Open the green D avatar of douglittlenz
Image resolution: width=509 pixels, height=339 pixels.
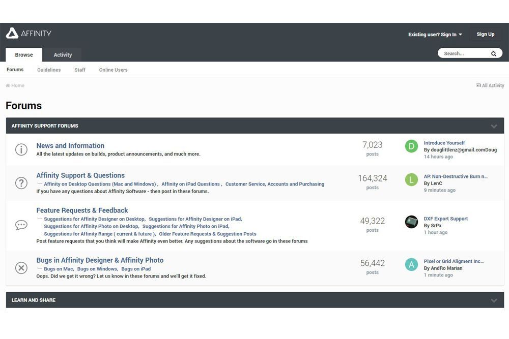click(x=411, y=146)
